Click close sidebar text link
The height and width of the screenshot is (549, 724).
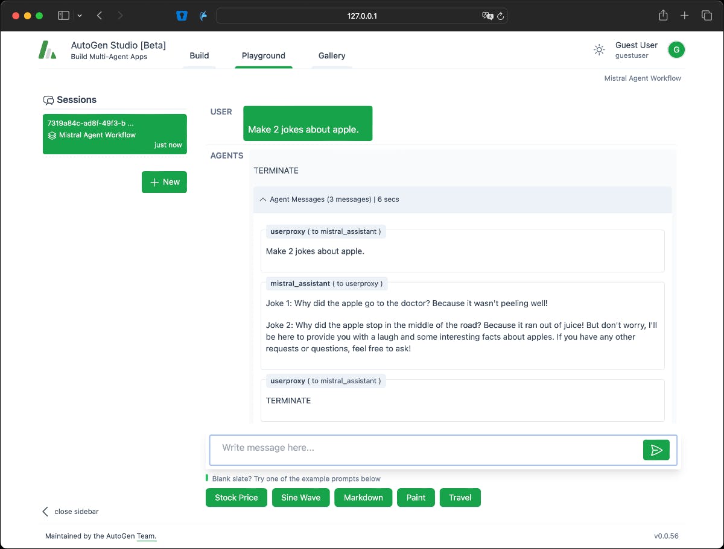(77, 512)
